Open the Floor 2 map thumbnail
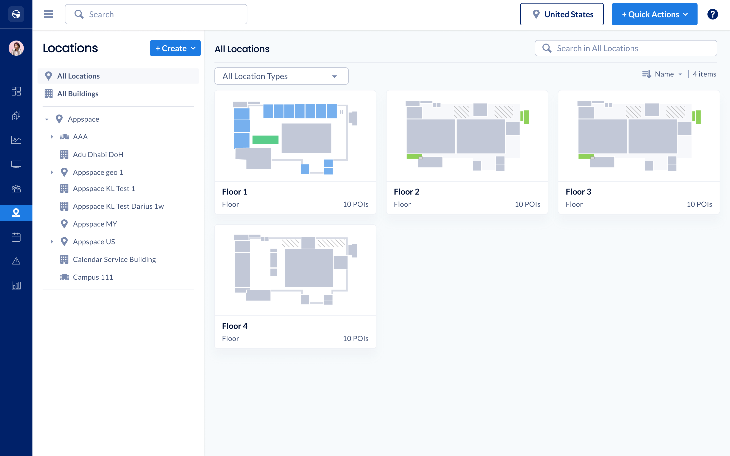The width and height of the screenshot is (730, 456). pos(467,136)
